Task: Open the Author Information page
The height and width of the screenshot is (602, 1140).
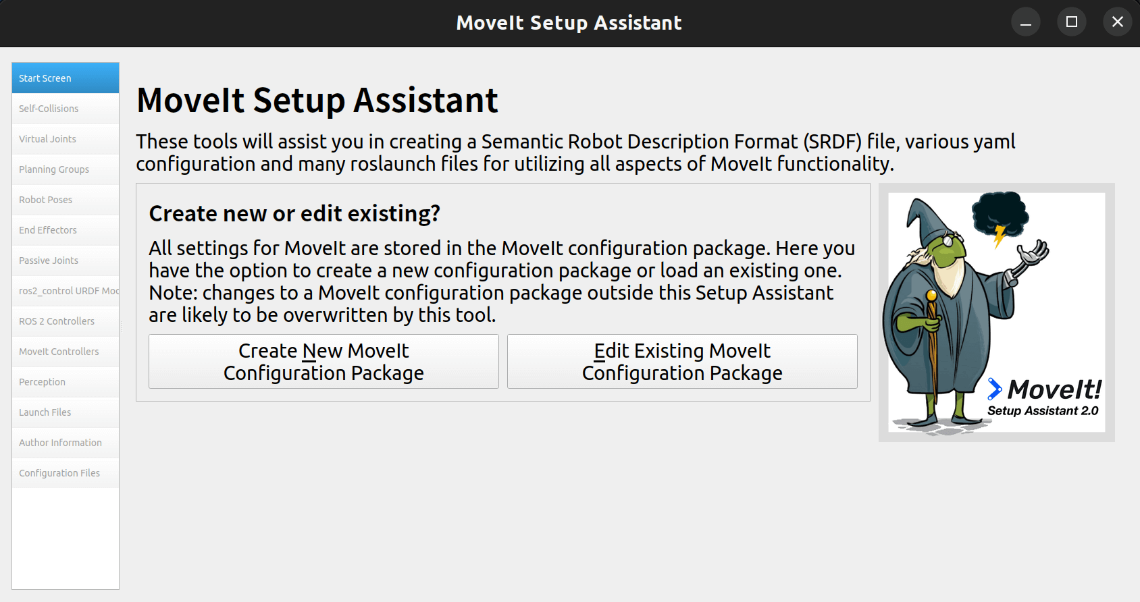Action: 65,443
